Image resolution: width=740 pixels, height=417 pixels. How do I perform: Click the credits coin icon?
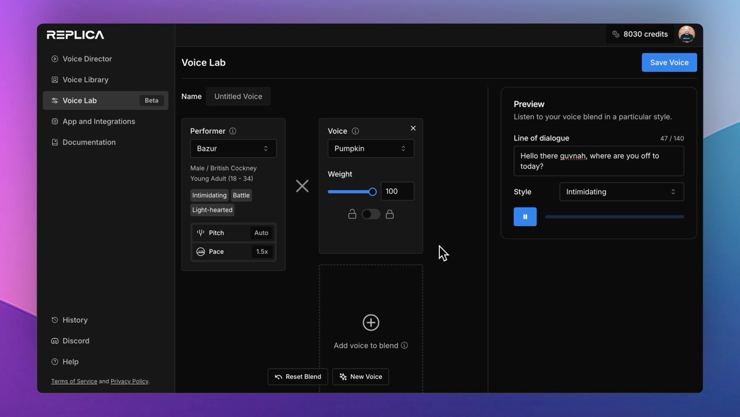pyautogui.click(x=616, y=34)
